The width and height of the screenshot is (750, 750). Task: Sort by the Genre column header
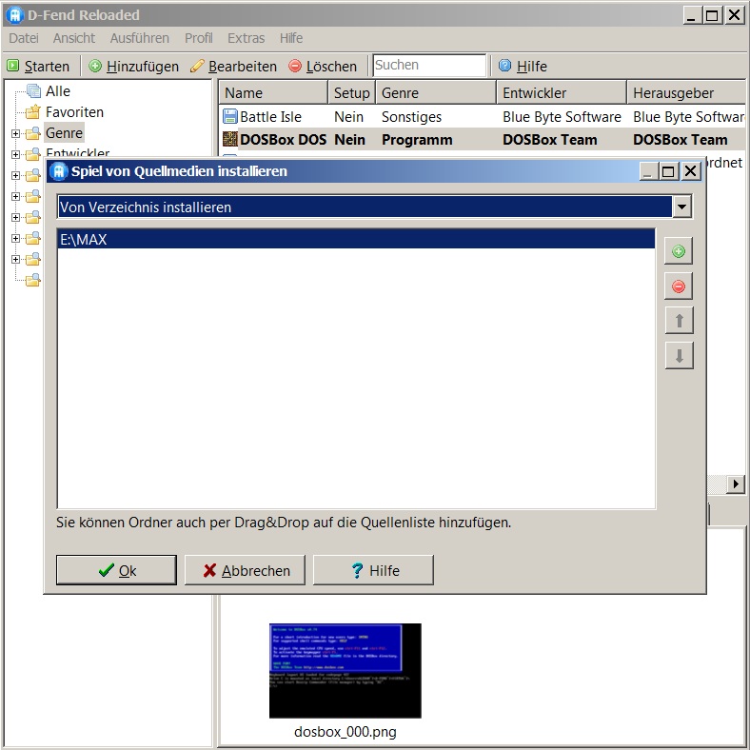(436, 92)
